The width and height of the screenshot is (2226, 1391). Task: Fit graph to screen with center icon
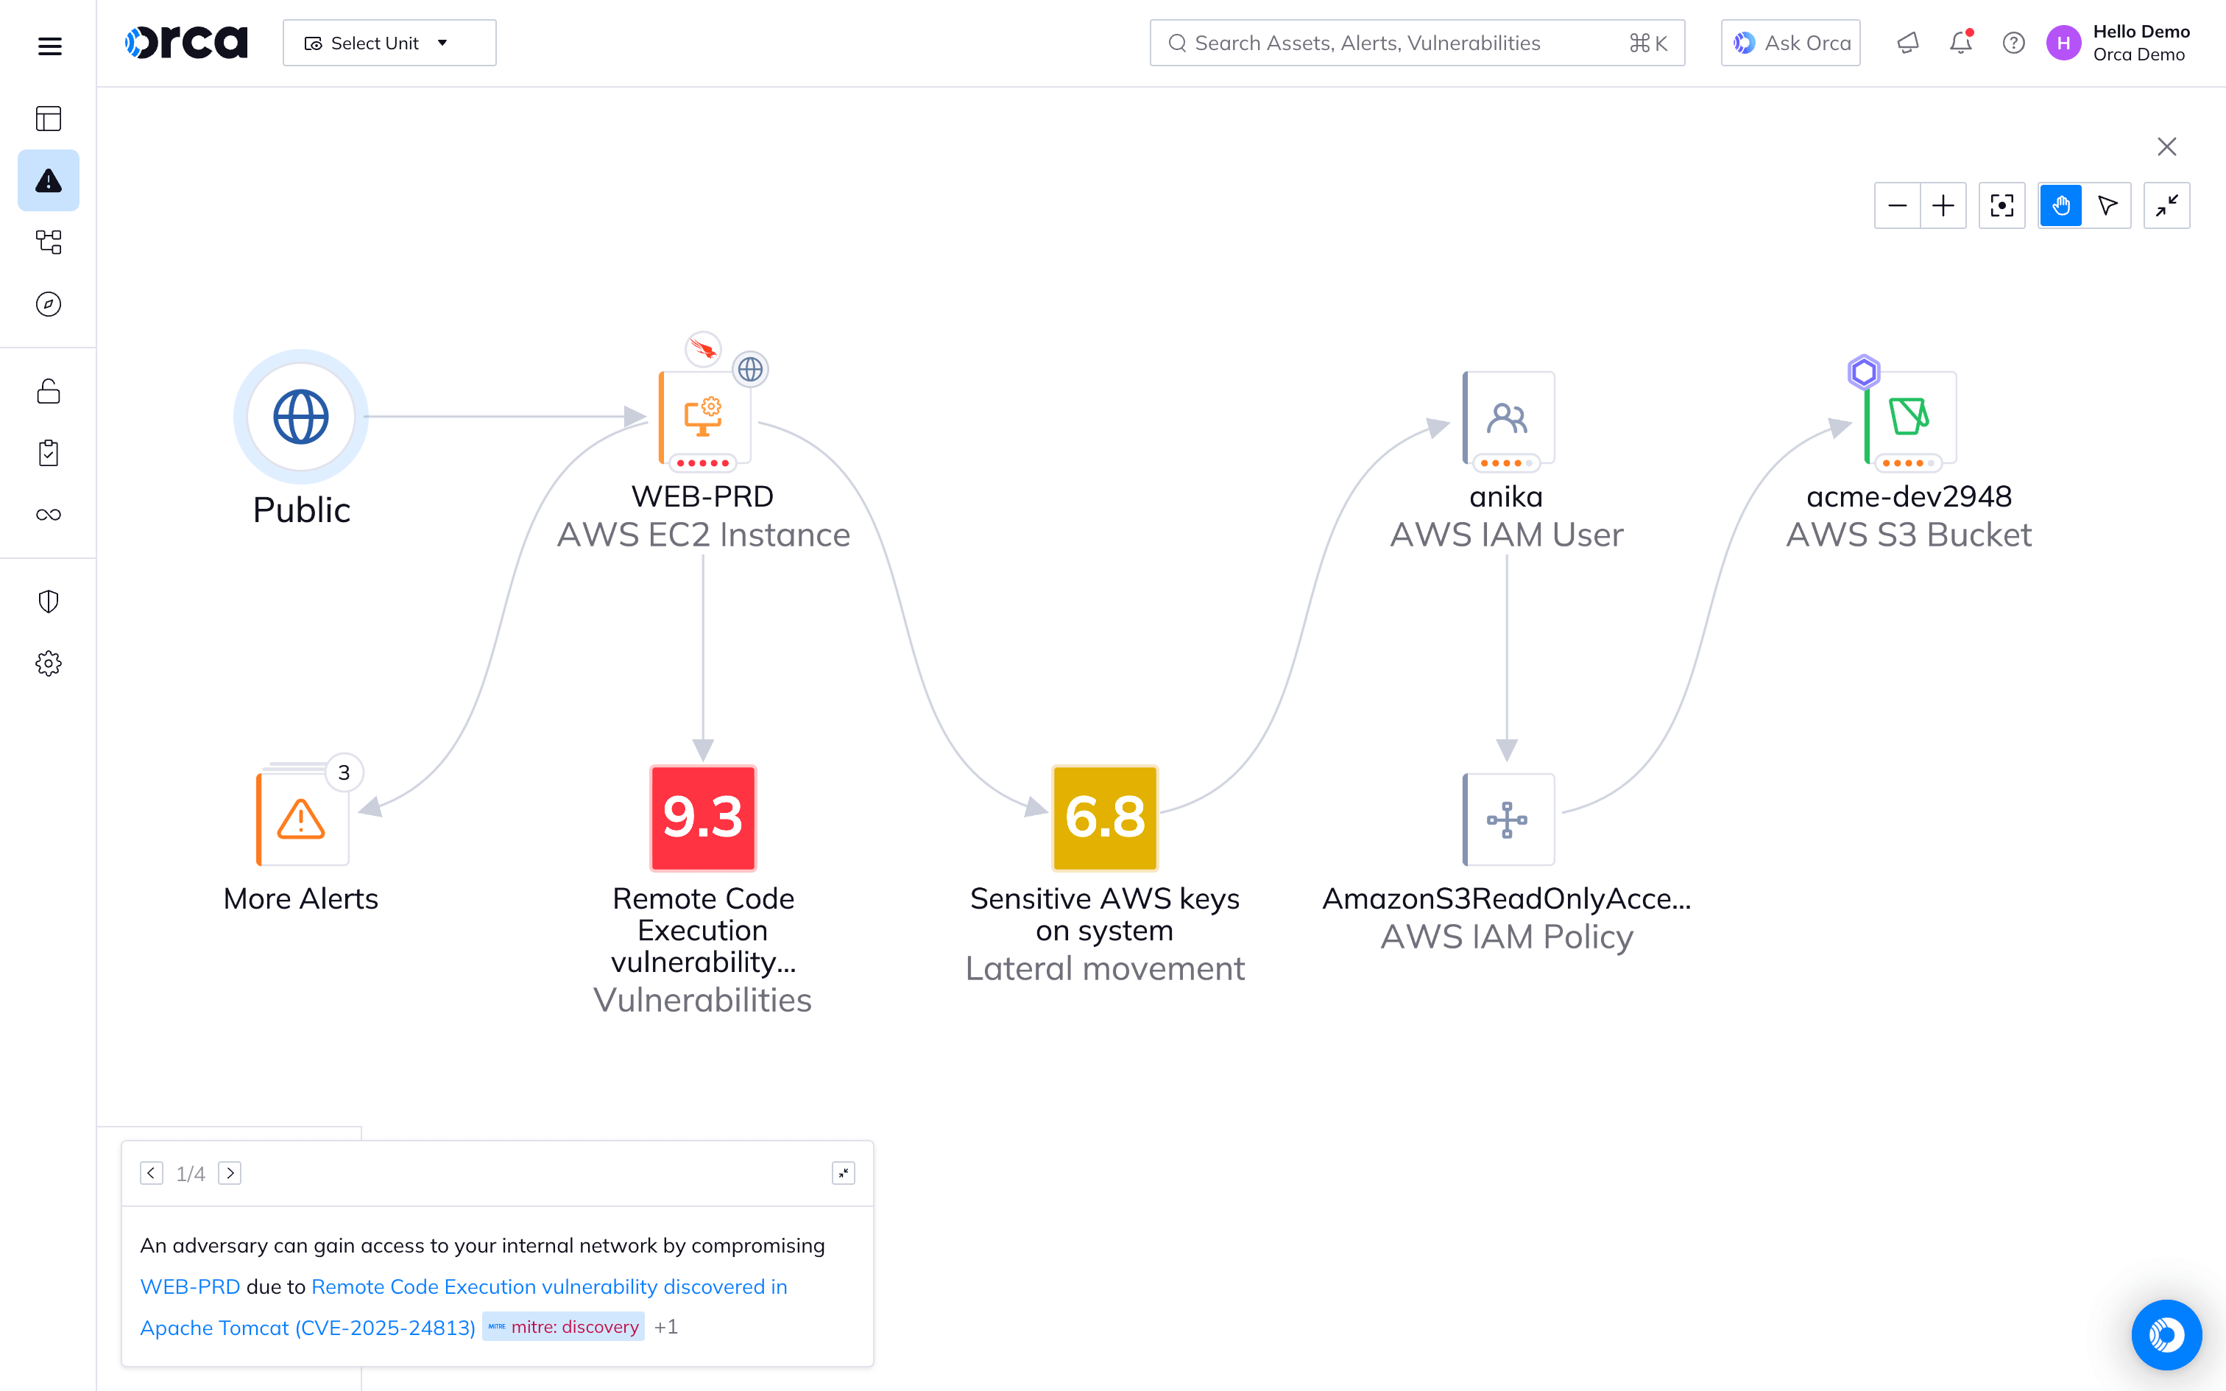[x=2001, y=205]
